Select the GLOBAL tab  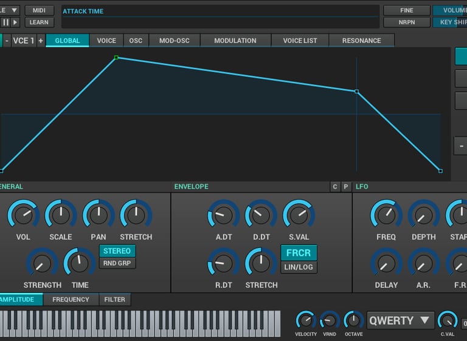67,41
